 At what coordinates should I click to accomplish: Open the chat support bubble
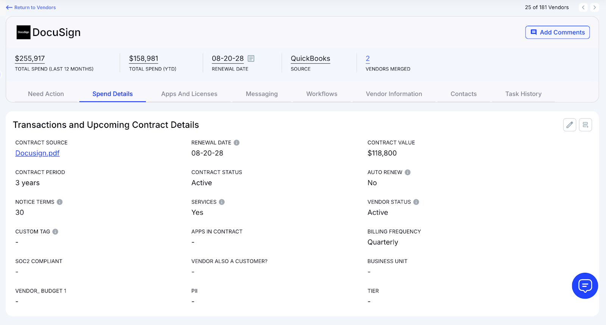[585, 286]
